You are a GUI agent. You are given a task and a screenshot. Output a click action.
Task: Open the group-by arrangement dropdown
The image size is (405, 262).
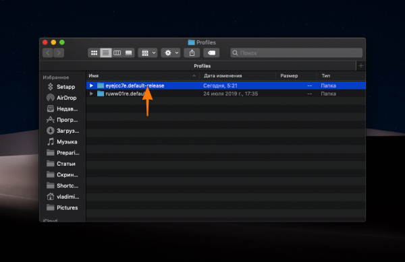click(x=148, y=53)
